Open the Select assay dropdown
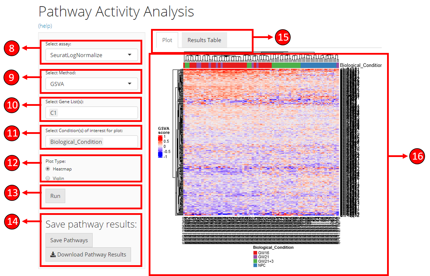The height and width of the screenshot is (276, 430). point(91,55)
